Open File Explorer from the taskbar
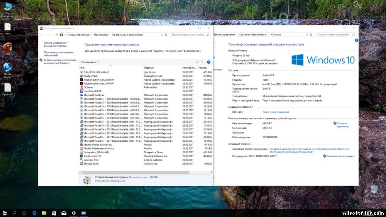 point(44,213)
